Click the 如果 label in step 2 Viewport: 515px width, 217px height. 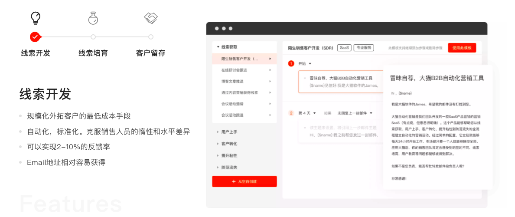(327, 113)
